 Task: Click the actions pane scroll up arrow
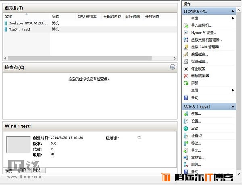(239, 10)
